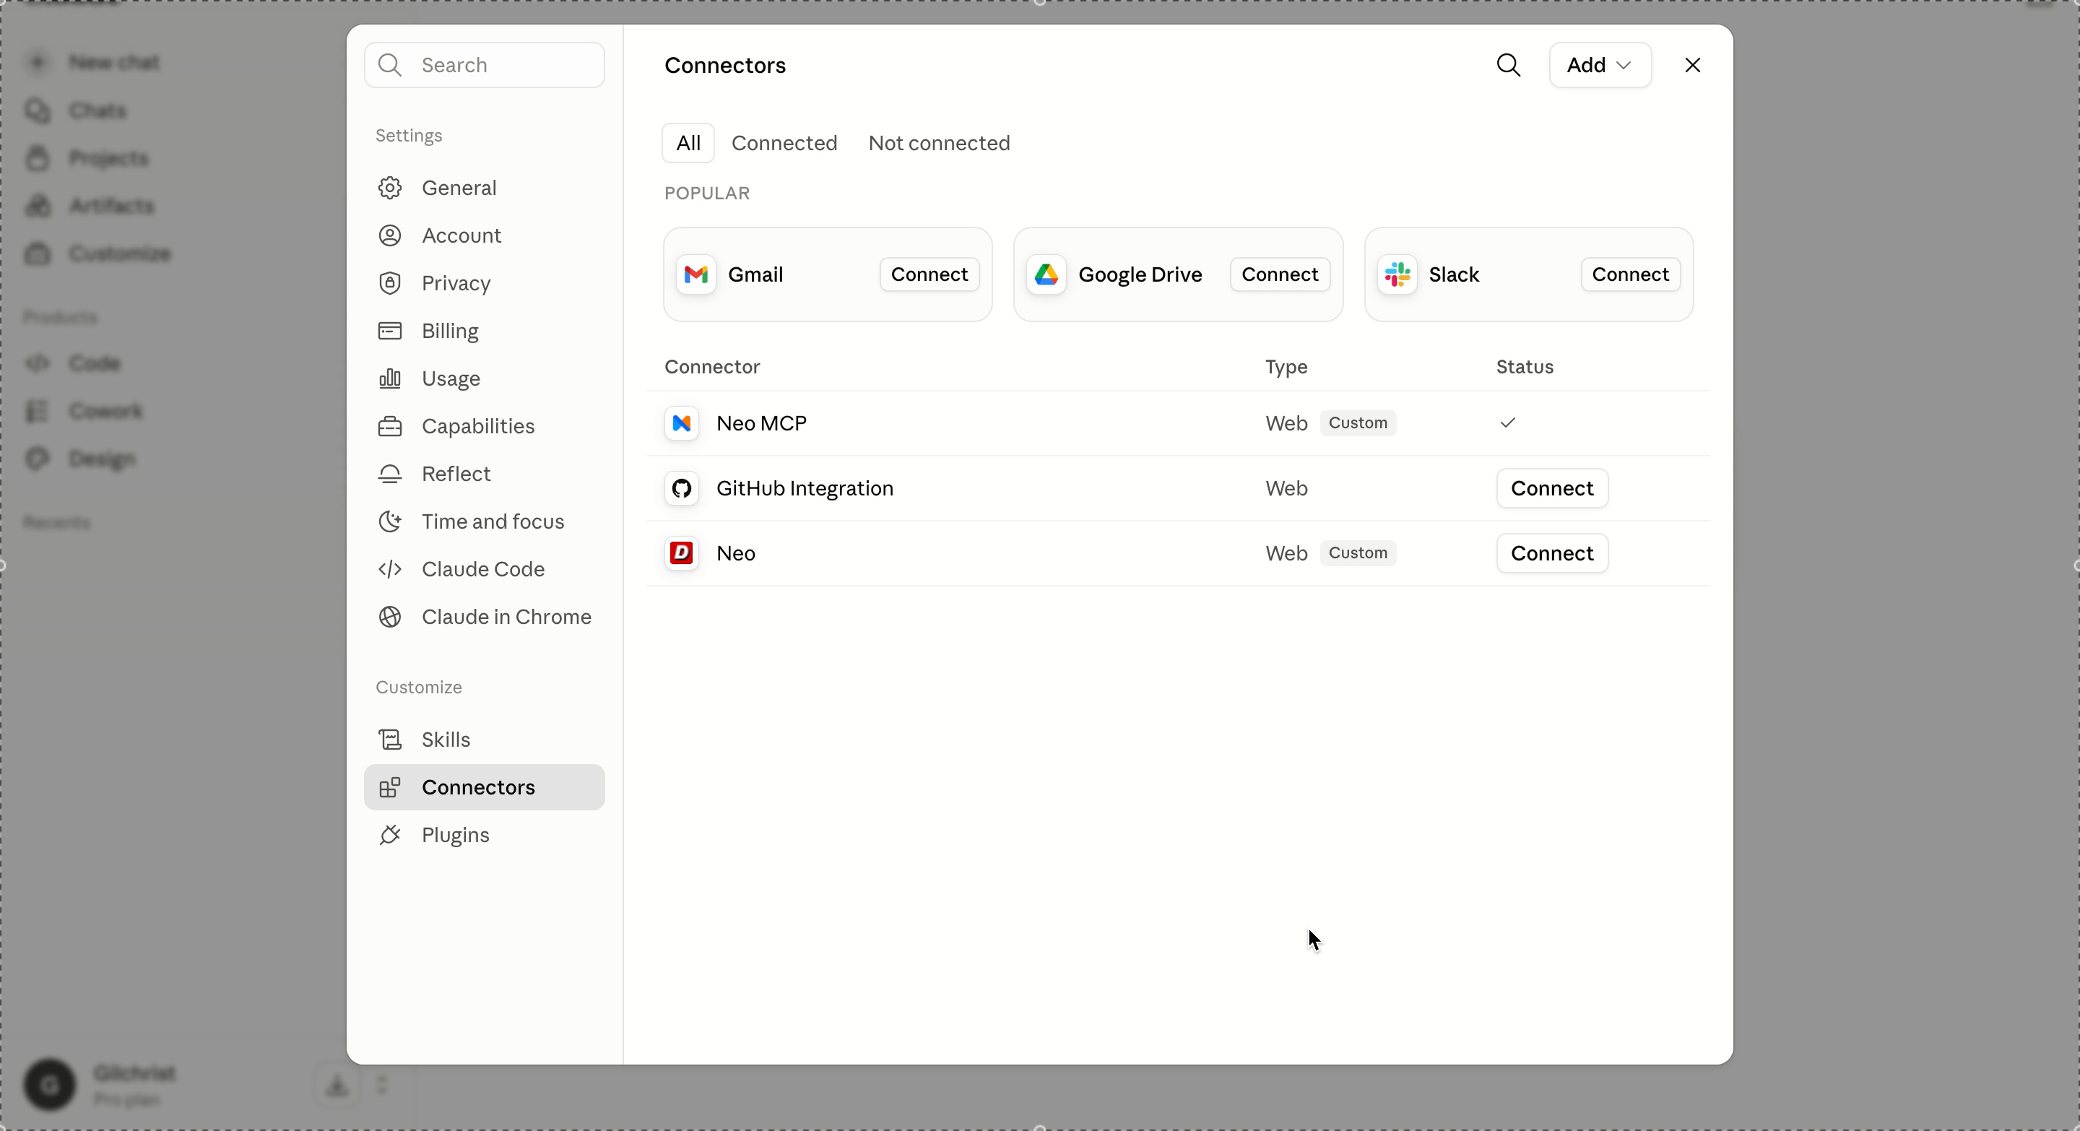The height and width of the screenshot is (1131, 2080).
Task: Open Claude in Chrome settings
Action: (485, 616)
